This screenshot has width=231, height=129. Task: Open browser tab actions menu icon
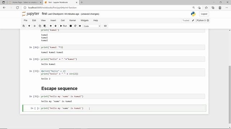pos(4,3)
